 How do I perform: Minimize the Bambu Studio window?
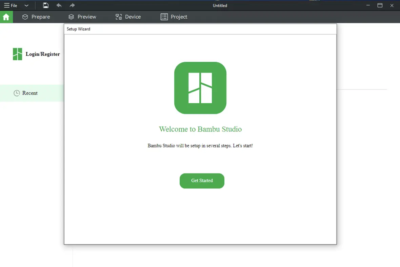pyautogui.click(x=368, y=5)
